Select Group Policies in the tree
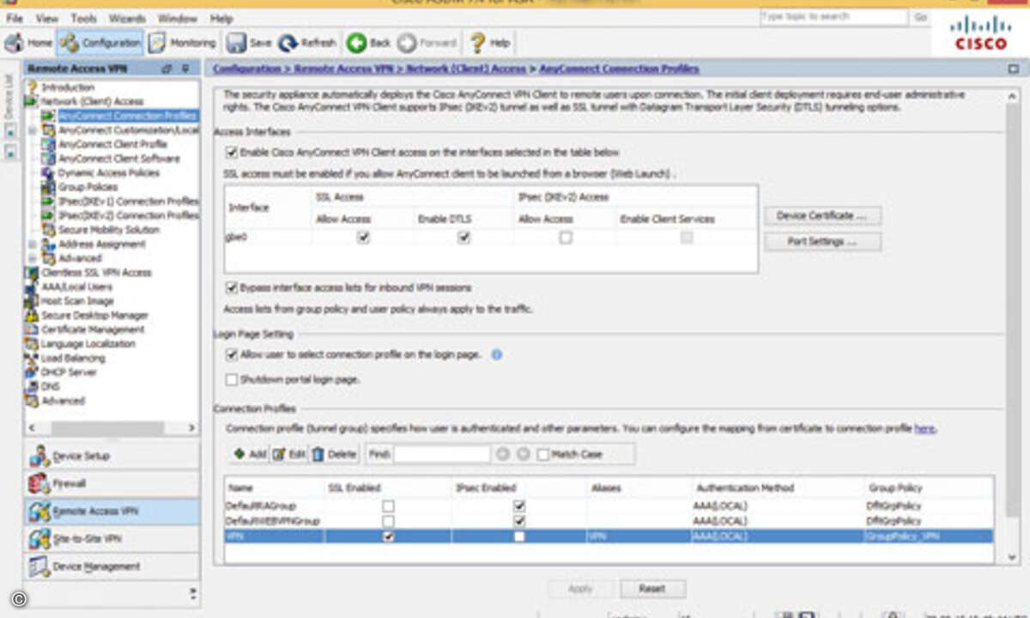The width and height of the screenshot is (1030, 618). tap(88, 187)
